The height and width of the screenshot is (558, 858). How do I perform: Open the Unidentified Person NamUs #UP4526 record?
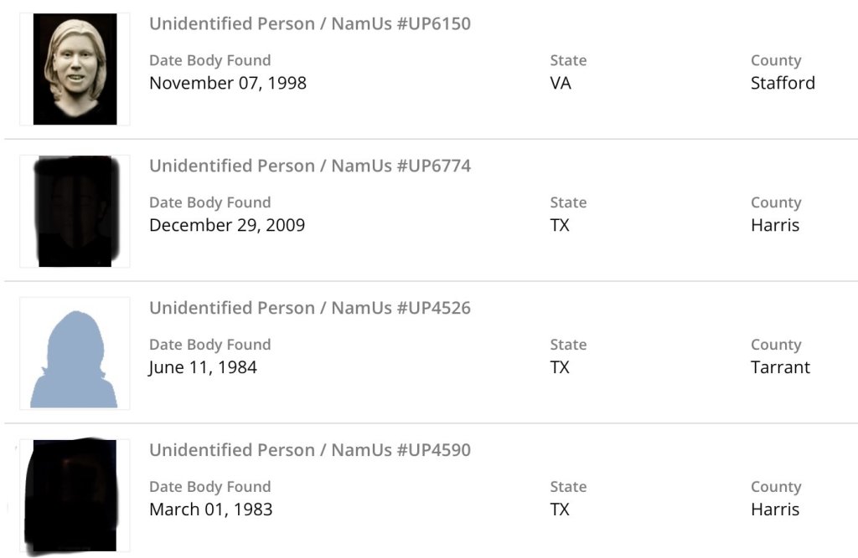point(310,308)
